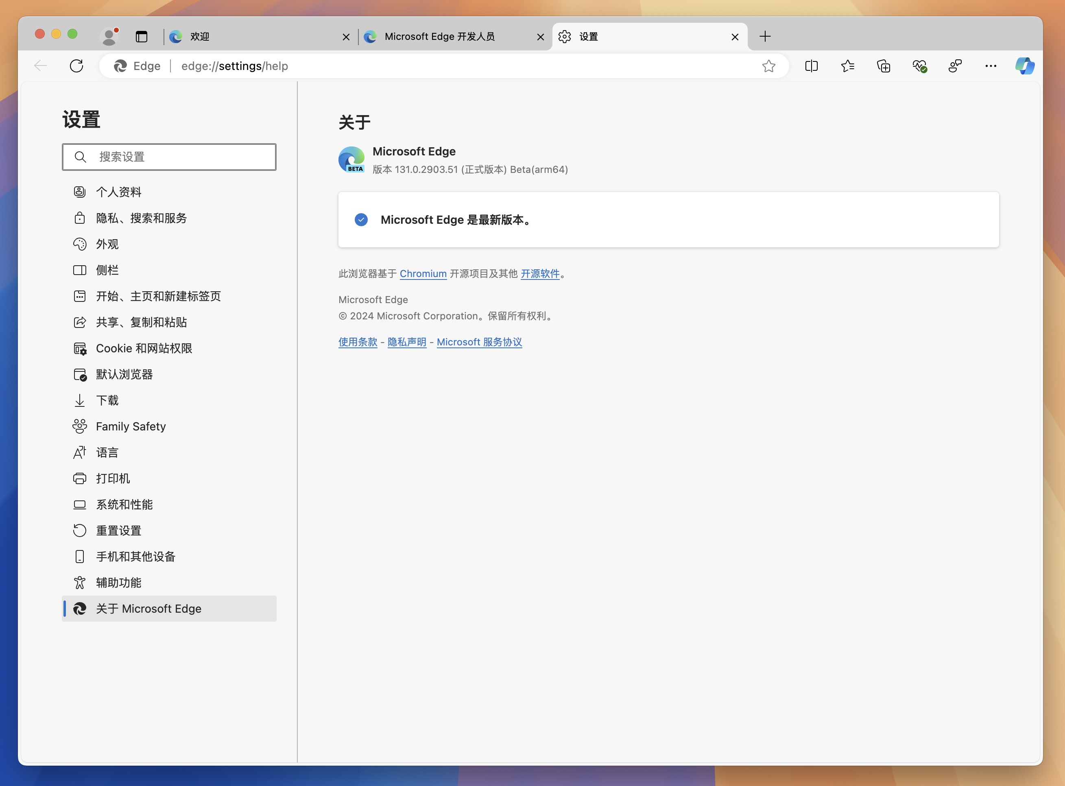
Task: Open 打印机 settings
Action: [x=169, y=478]
